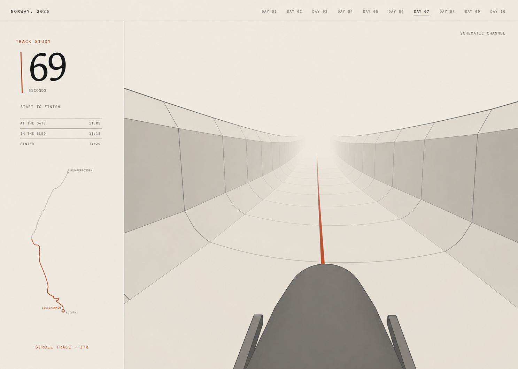Screen dimensions: 518x369
Task: Click Scroll Trace 37% progress indicator
Action: coord(62,347)
